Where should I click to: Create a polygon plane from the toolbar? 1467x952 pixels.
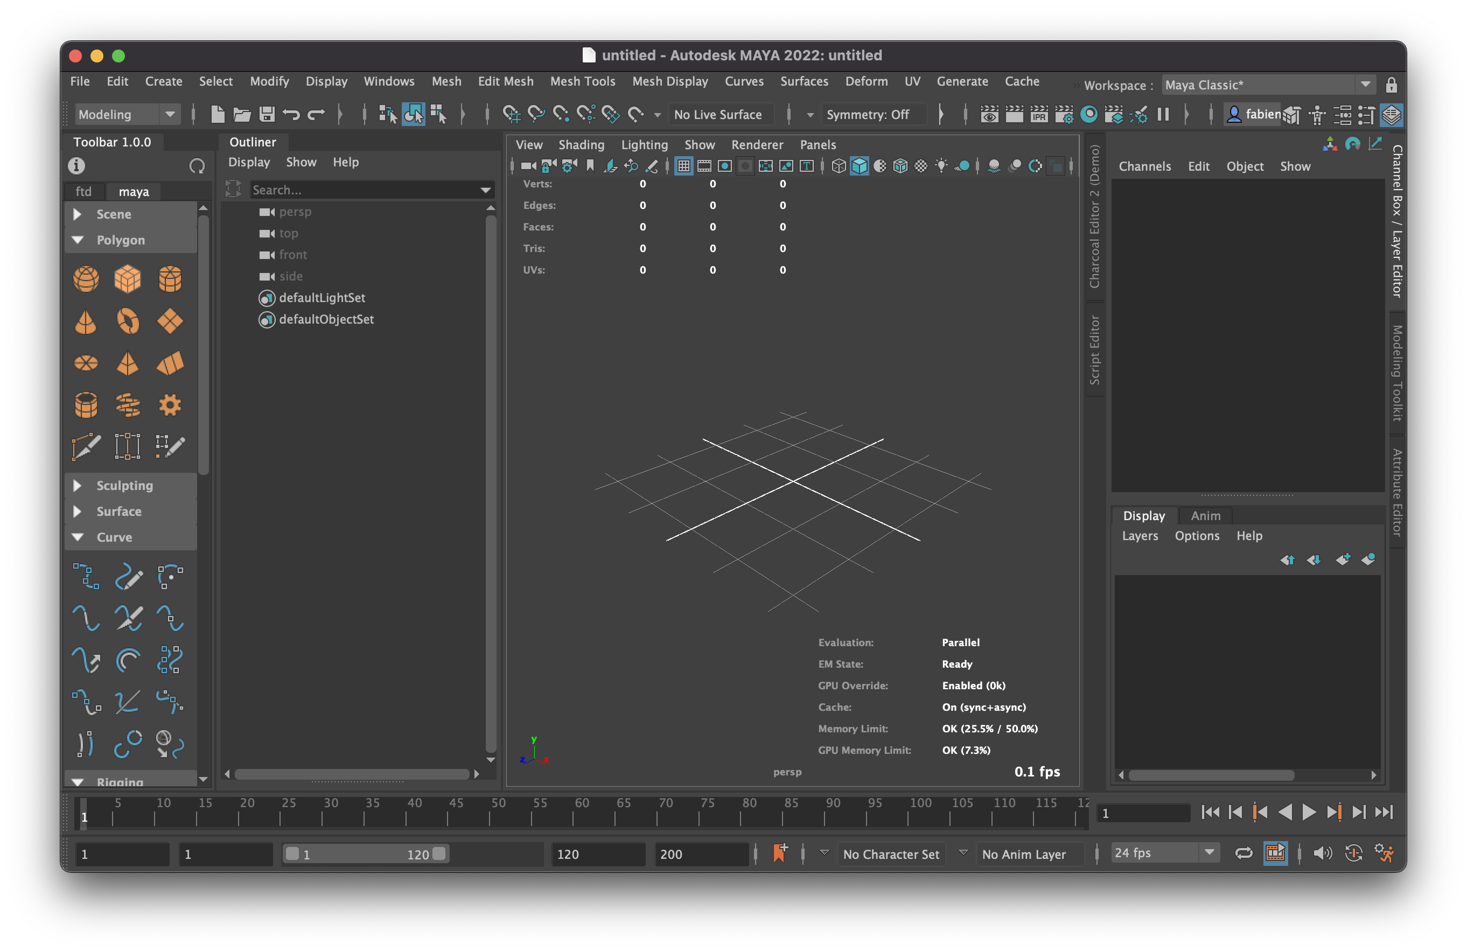tap(170, 321)
